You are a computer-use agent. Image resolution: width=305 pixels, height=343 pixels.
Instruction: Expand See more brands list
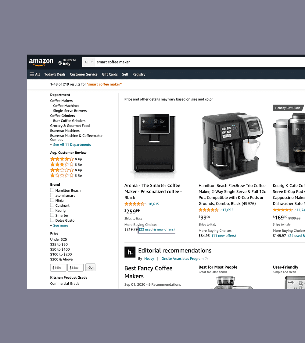click(x=60, y=226)
